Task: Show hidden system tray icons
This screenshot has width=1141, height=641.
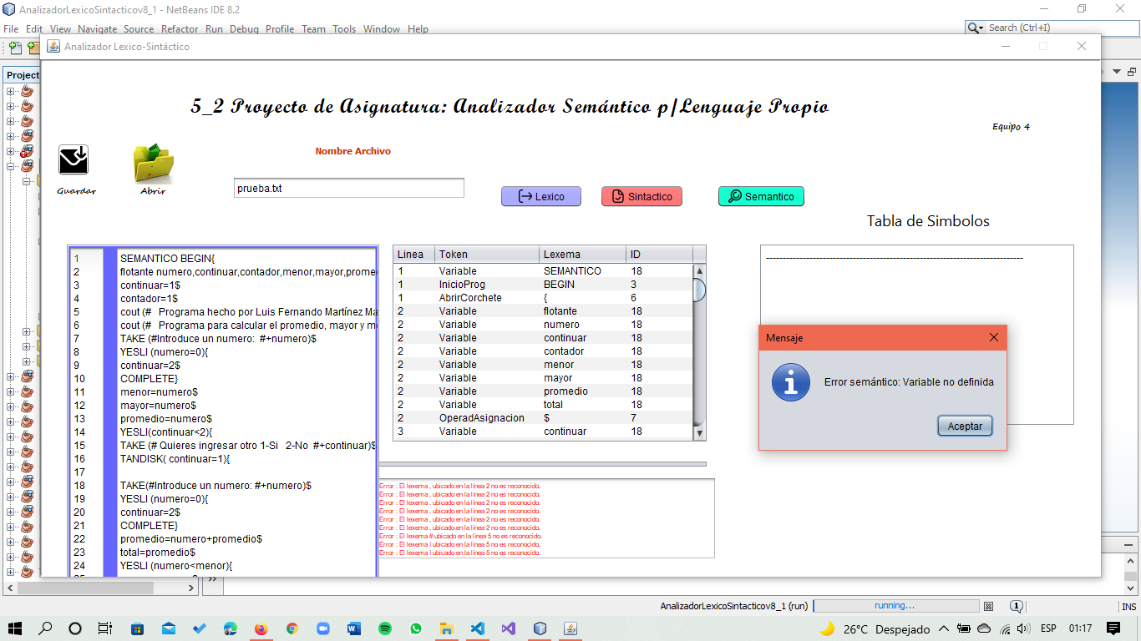Action: (x=944, y=628)
